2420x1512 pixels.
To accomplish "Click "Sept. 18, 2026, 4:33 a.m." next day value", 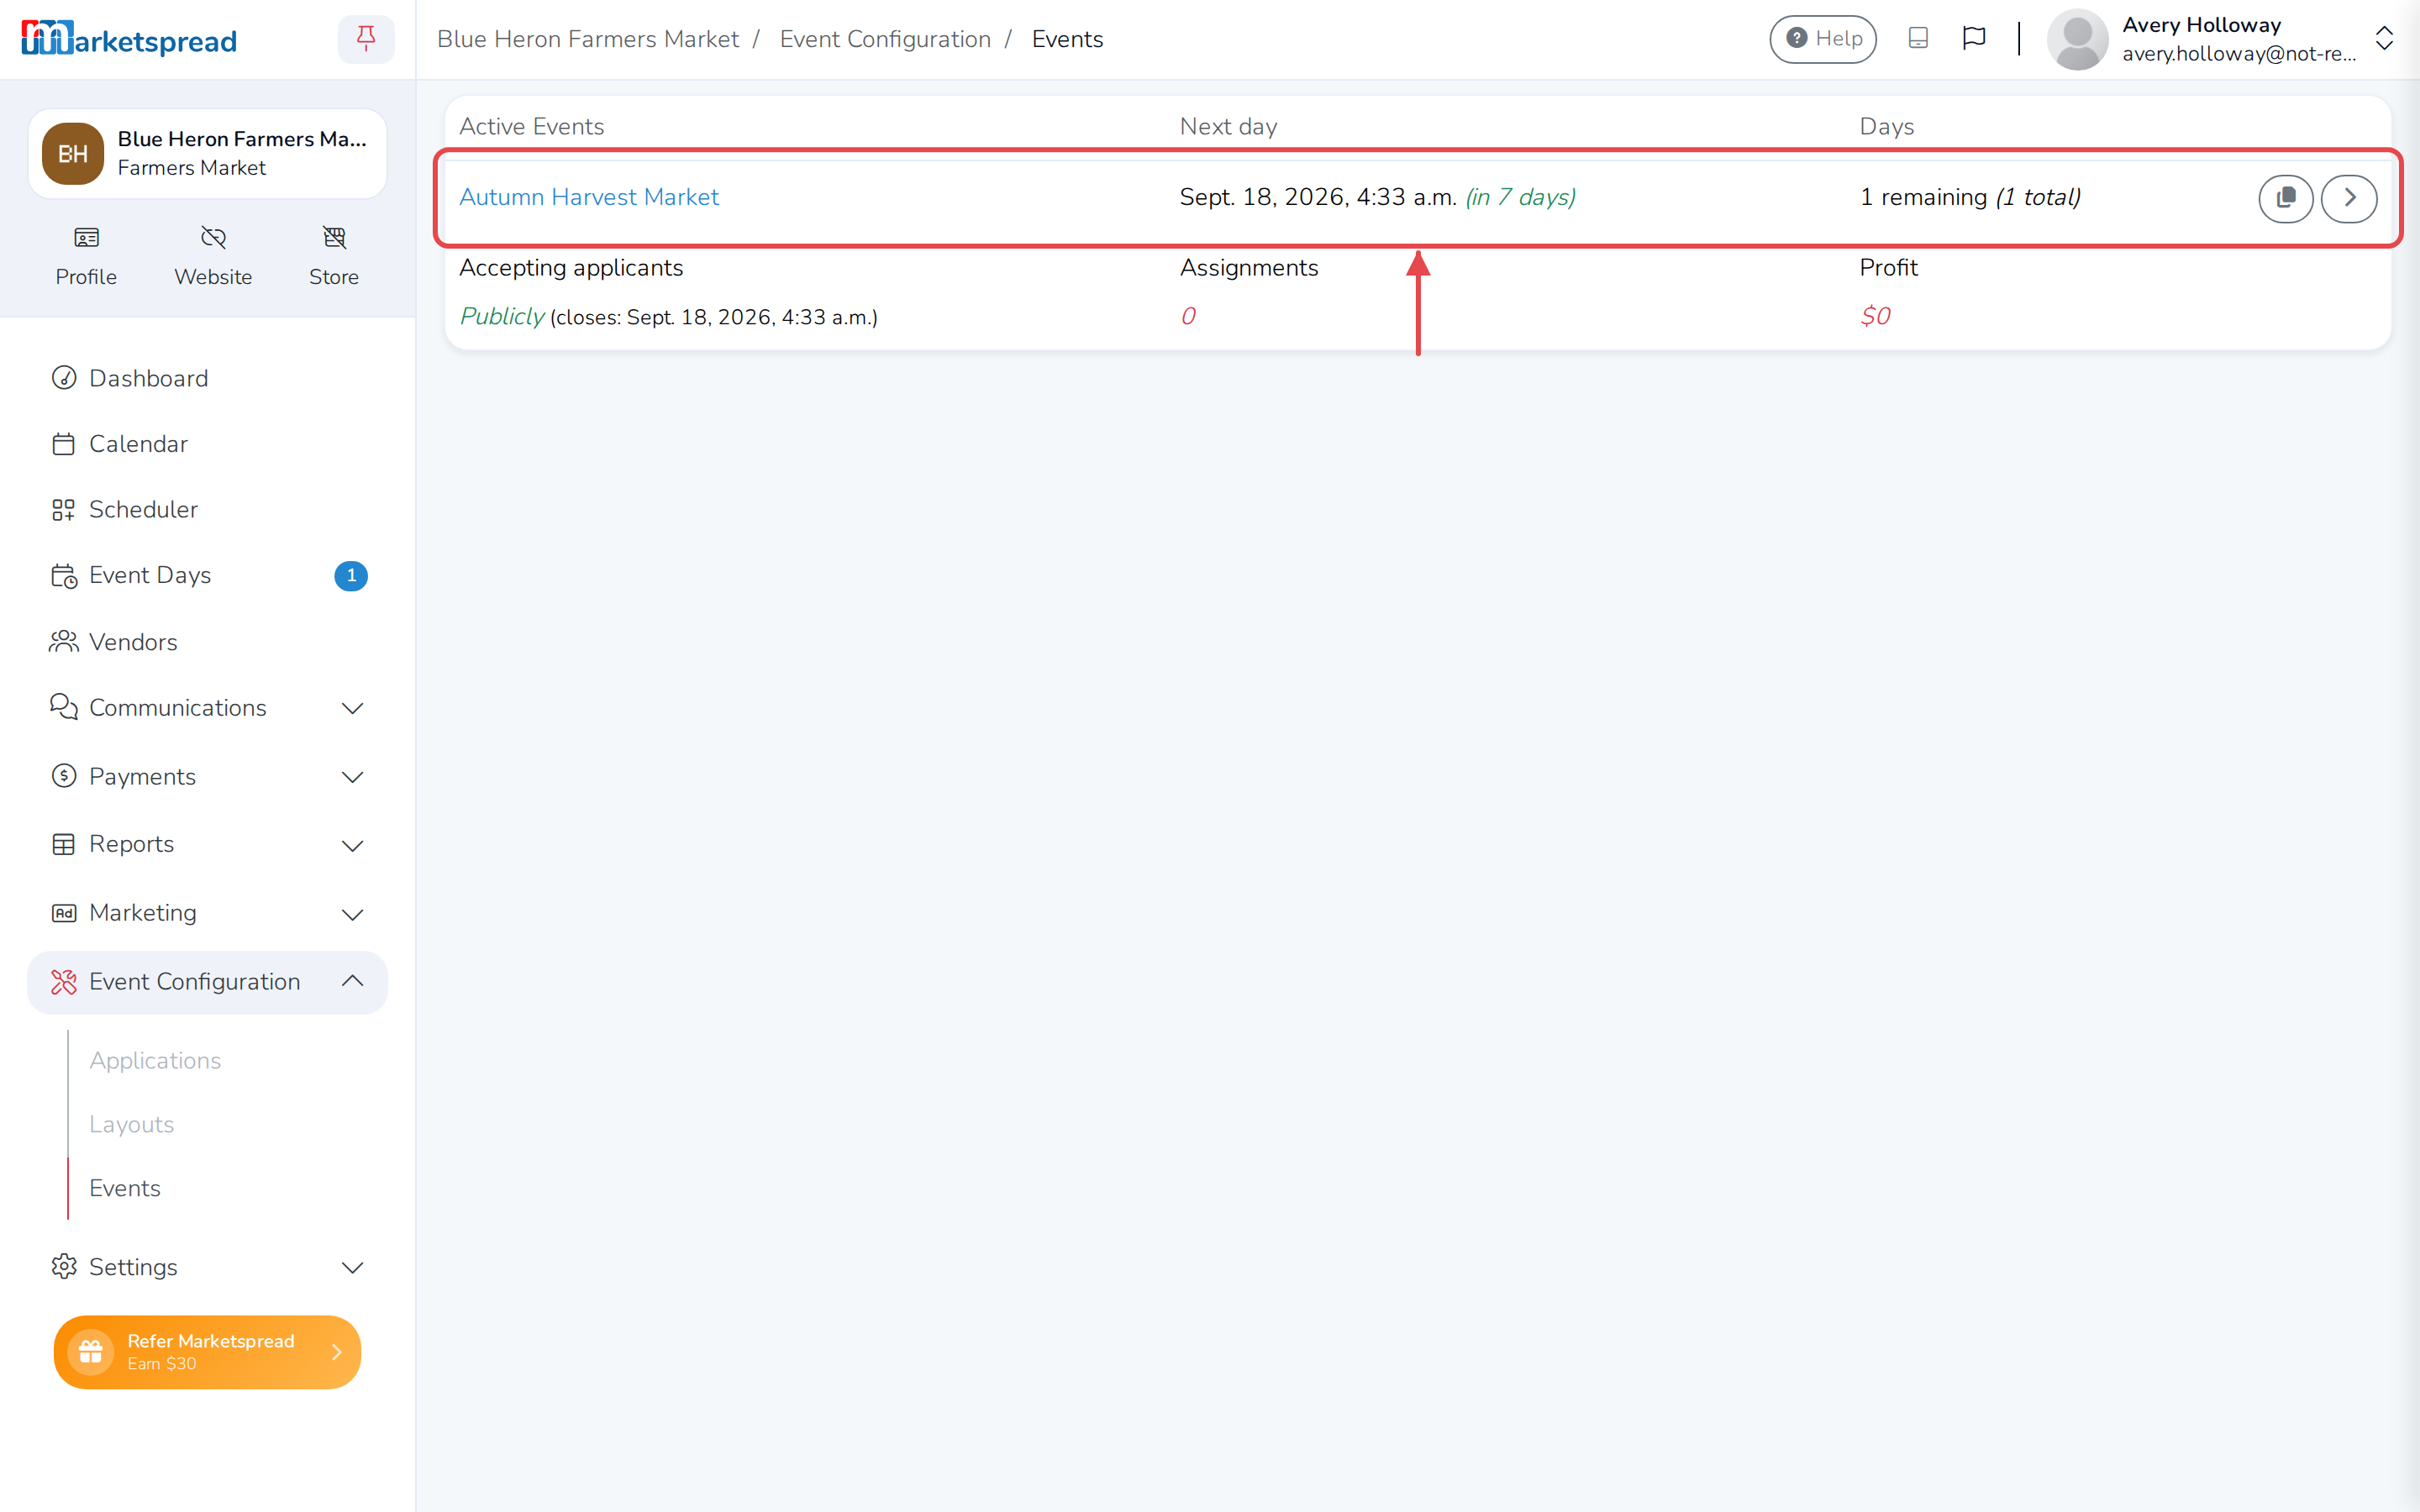I will (1318, 197).
